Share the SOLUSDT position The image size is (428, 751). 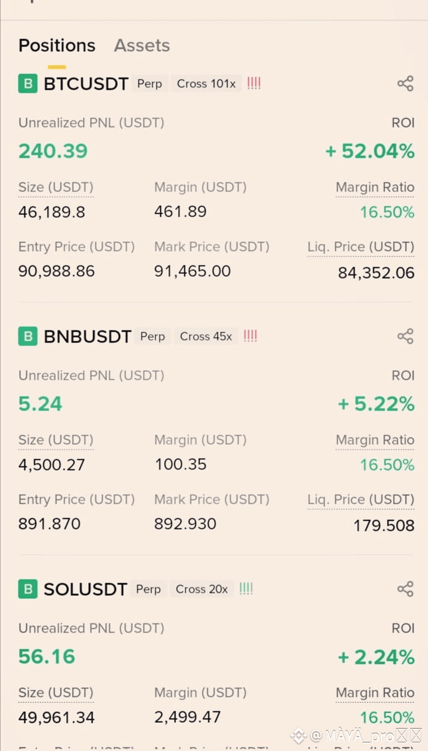click(406, 589)
